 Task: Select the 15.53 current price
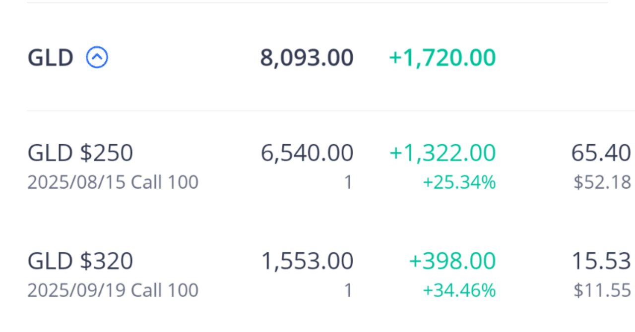601,261
